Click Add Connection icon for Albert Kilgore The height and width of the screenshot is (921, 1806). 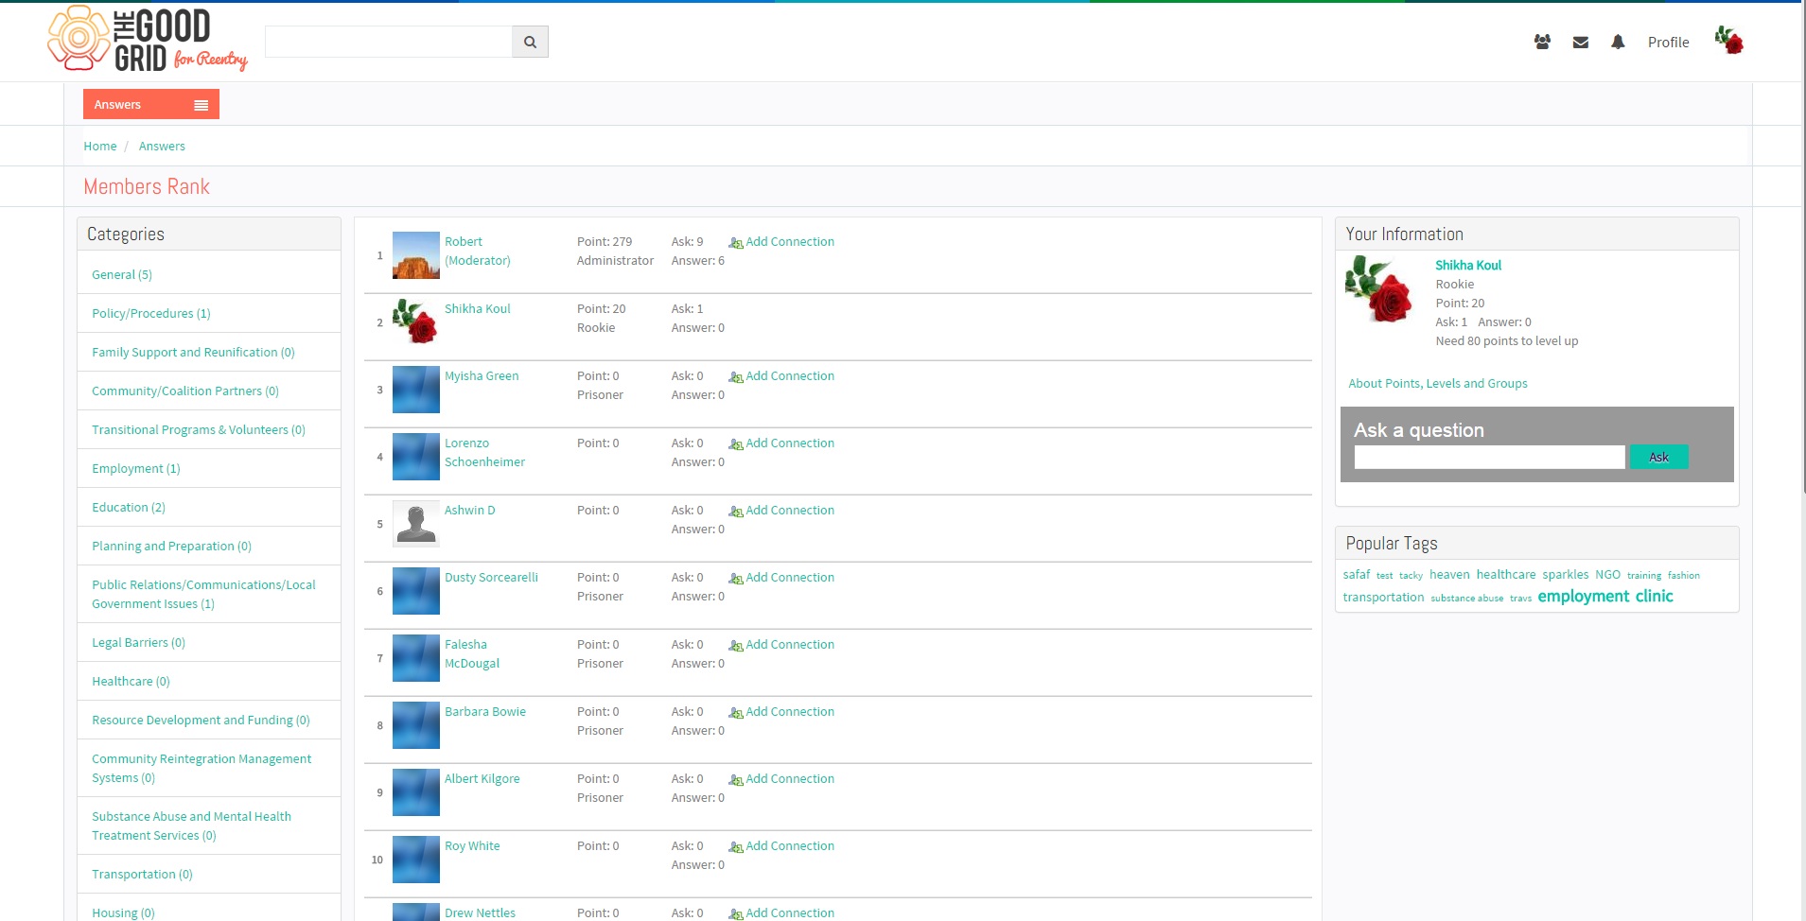[735, 780]
